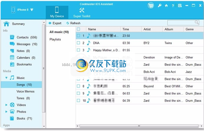Toggle the select-all checkbox in header
The height and width of the screenshot is (131, 204).
coord(78,29)
